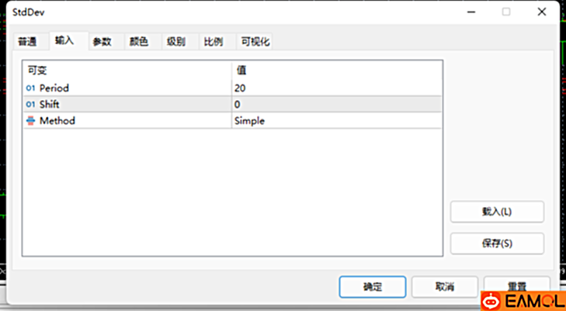The height and width of the screenshot is (311, 566).
Task: Click the EAMOL robot logo icon
Action: [492, 301]
